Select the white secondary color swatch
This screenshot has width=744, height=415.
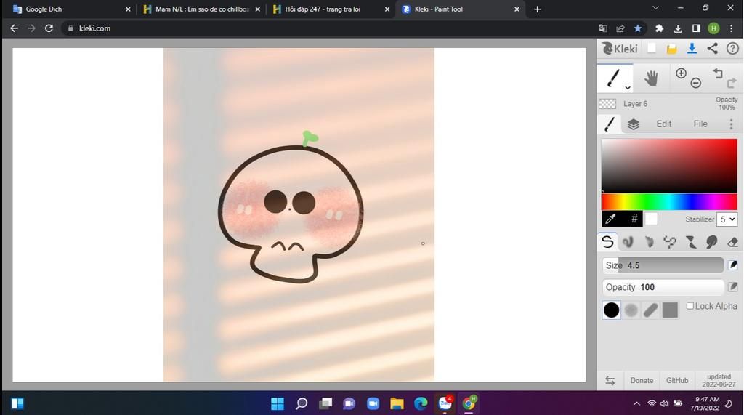coord(651,219)
